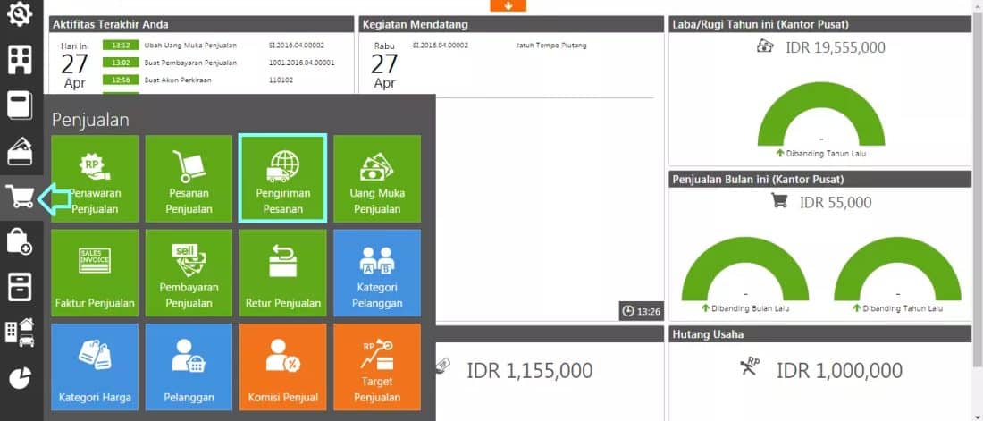
Task: Open the inventory cabinet sidebar icon
Action: pos(20,287)
